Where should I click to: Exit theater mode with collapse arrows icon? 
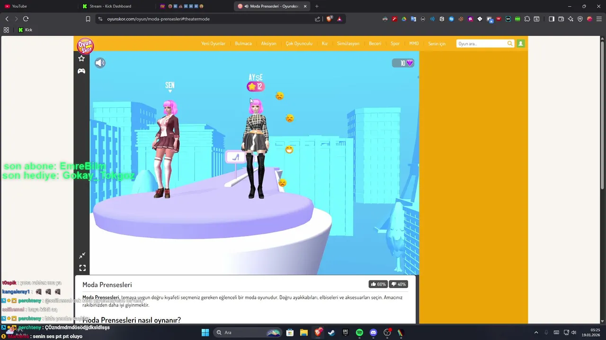coord(82,255)
